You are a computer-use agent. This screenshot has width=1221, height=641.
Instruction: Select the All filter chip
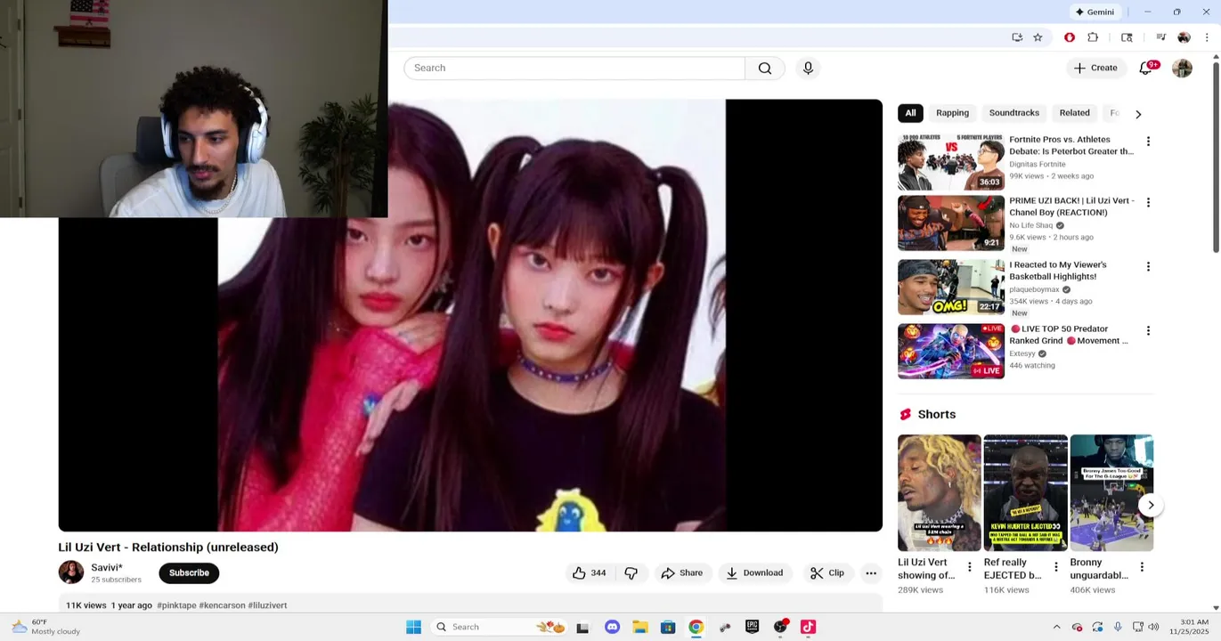pyautogui.click(x=910, y=113)
